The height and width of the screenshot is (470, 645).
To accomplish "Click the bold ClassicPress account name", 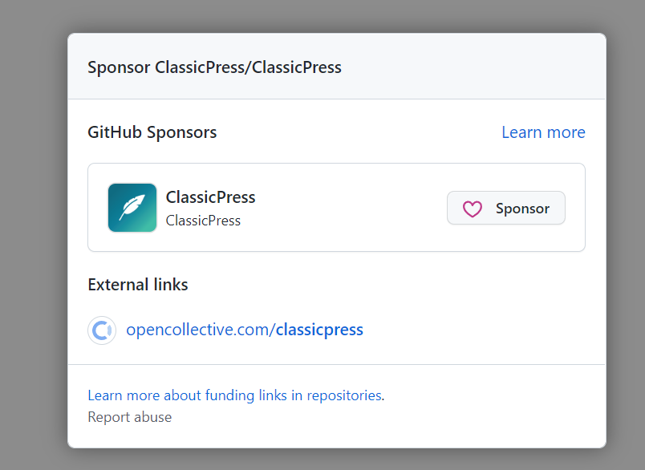I will tap(210, 197).
